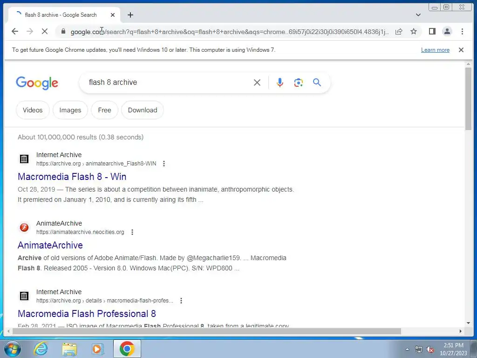
Task: Dismiss the Chrome update notice bar
Action: coord(461,50)
